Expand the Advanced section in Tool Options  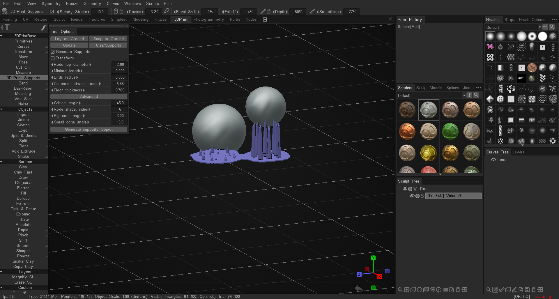pos(89,96)
